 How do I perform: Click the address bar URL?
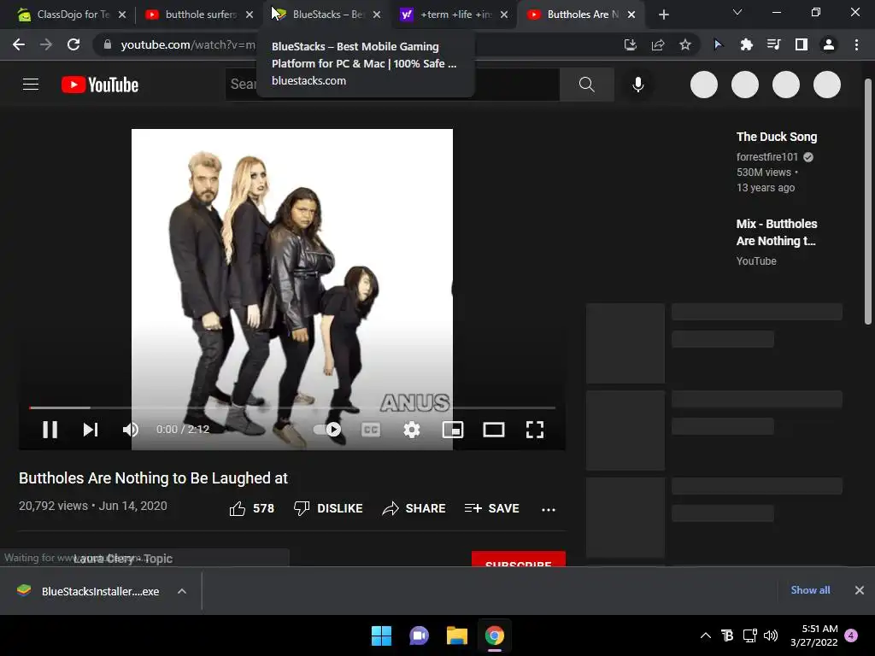click(188, 44)
